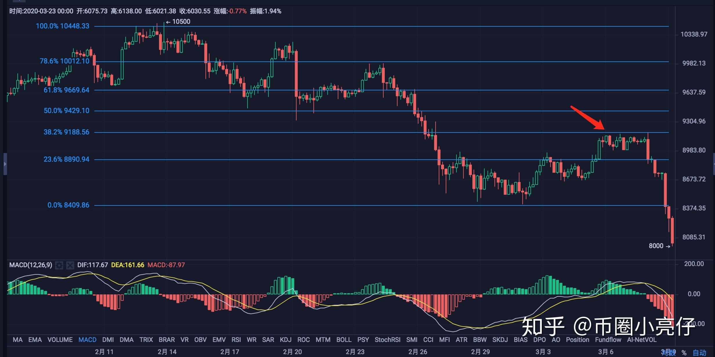715x357 pixels.
Task: Open the StochRSI indicator
Action: 387,340
